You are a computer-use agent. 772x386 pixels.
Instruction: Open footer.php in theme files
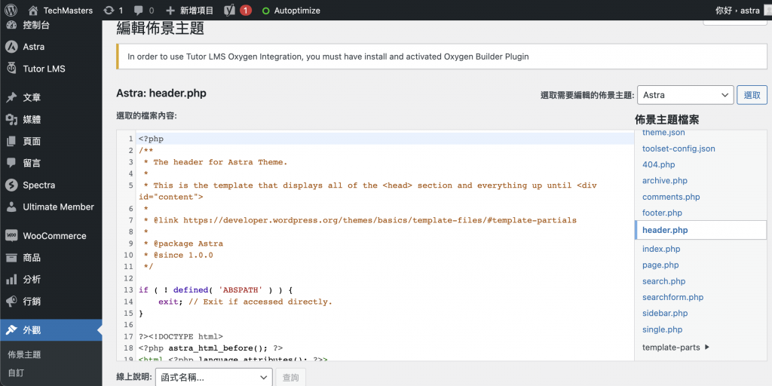662,213
